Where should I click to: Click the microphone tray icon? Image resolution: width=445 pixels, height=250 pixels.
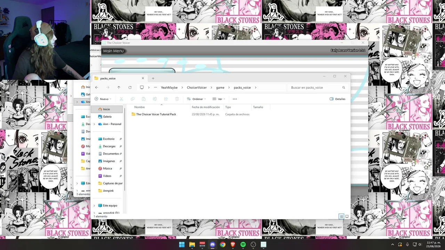coord(407,244)
